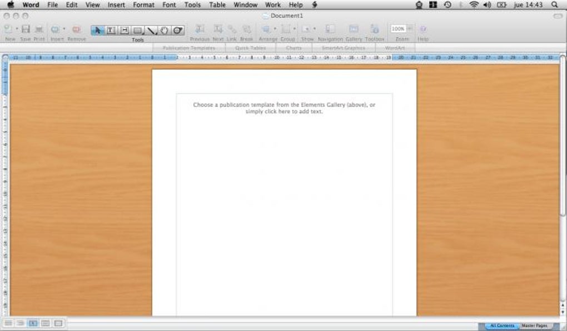Open the View menu
The image size is (567, 331).
(x=93, y=4)
